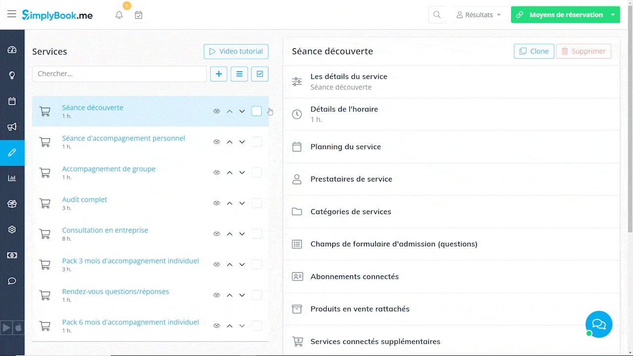Click the clock icon for Détails de l'horaire
The height and width of the screenshot is (356, 633).
pyautogui.click(x=297, y=114)
